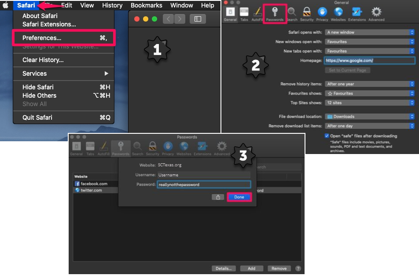Open Extensions icon in the General preferences window
Screen dimensions: 419x279
tap(357, 14)
